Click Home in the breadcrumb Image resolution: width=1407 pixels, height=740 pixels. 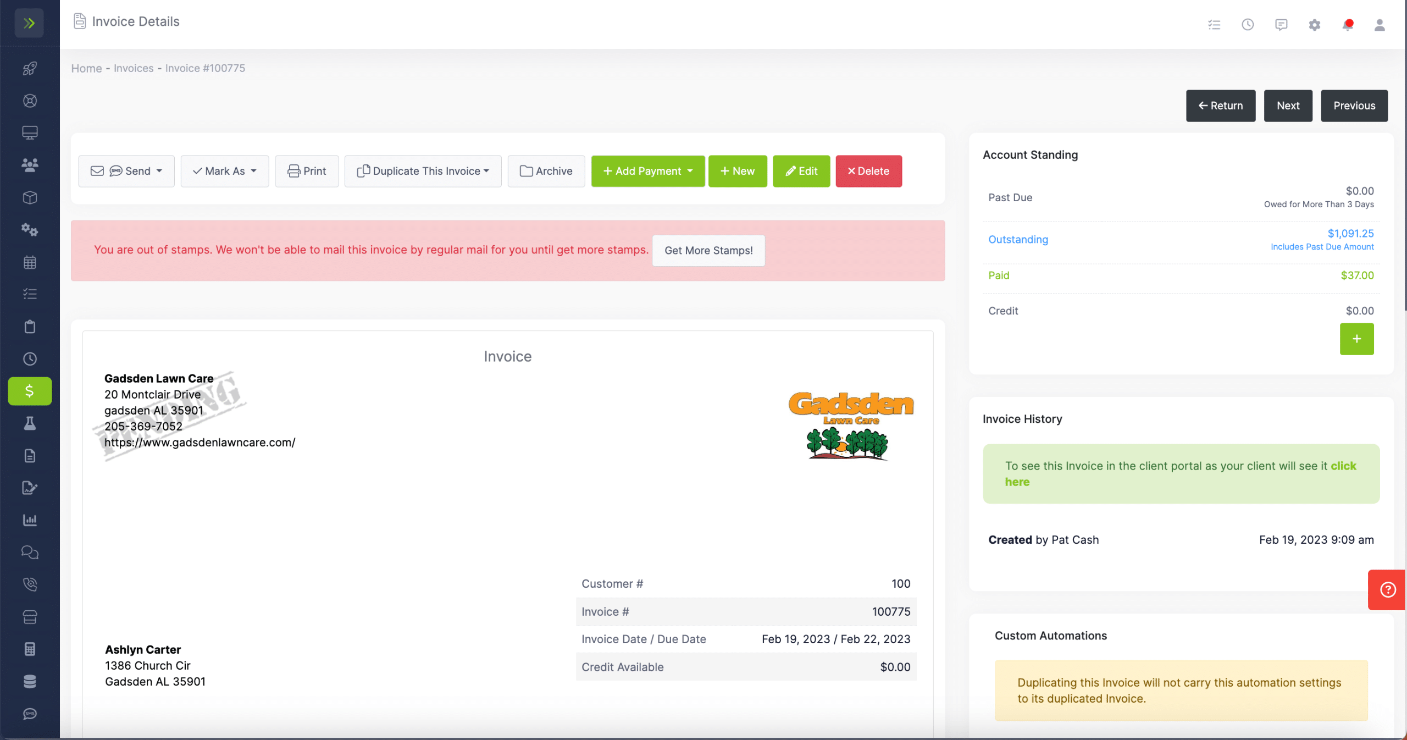pyautogui.click(x=86, y=68)
